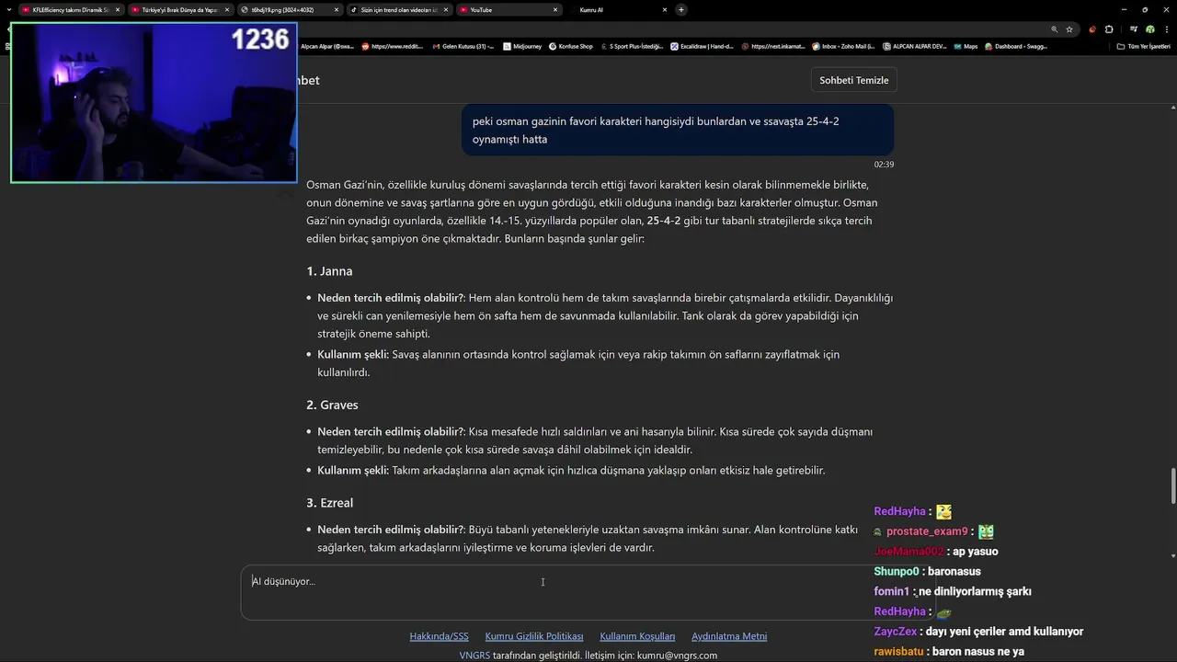Click the rawisbatu chat message
Screen dimensions: 1177x662
[x=949, y=652]
